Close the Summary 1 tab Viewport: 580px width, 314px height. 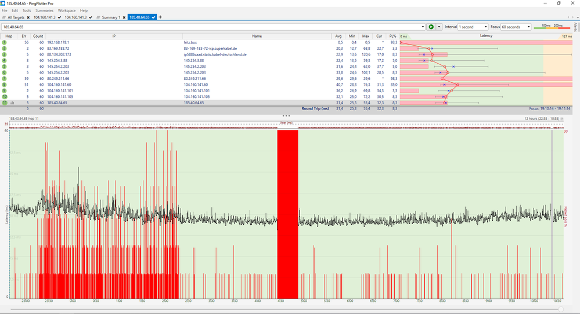click(124, 17)
